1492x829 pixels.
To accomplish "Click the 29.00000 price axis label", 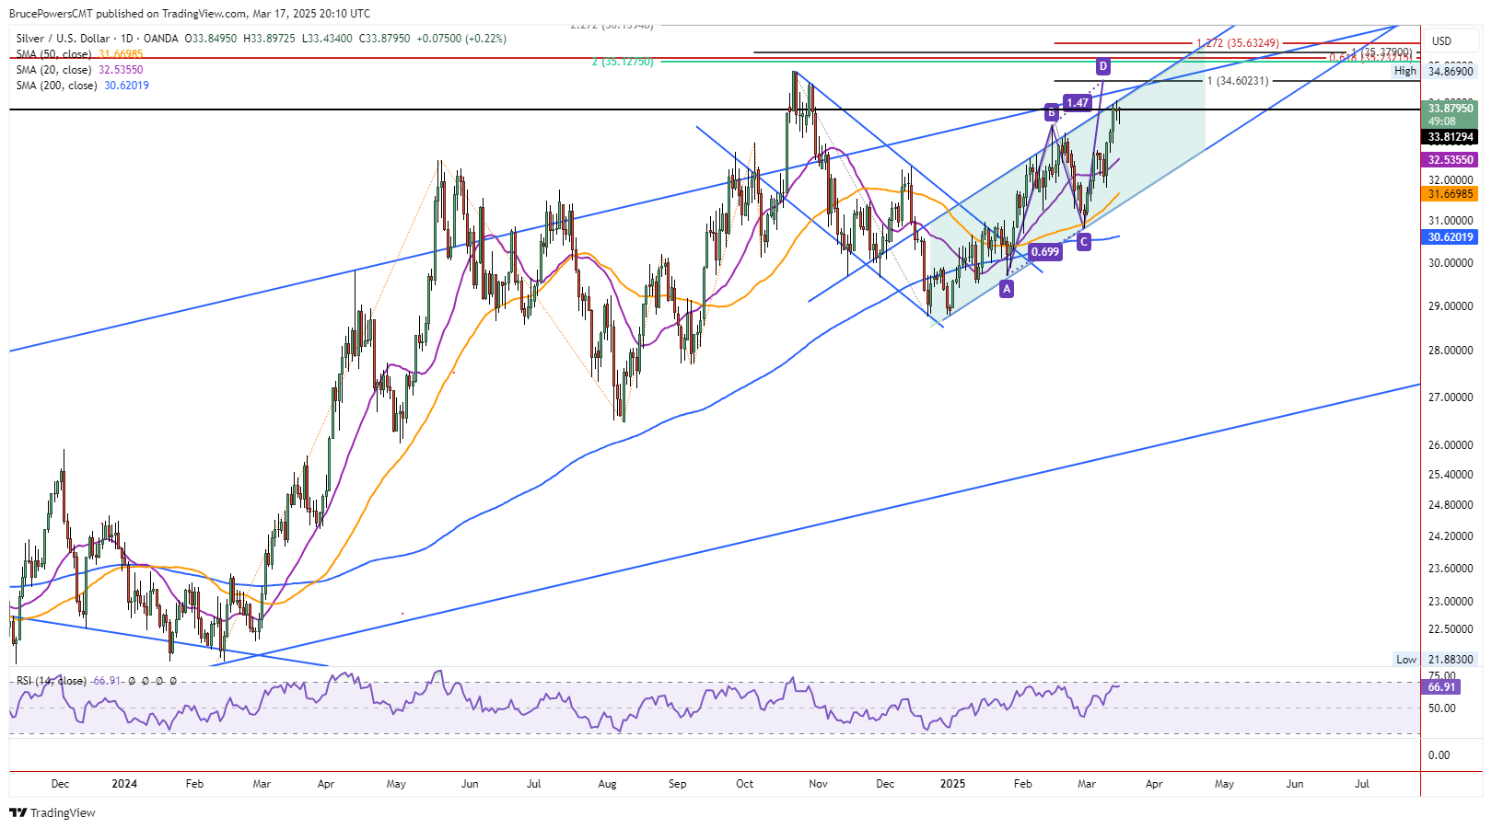I will pos(1451,306).
